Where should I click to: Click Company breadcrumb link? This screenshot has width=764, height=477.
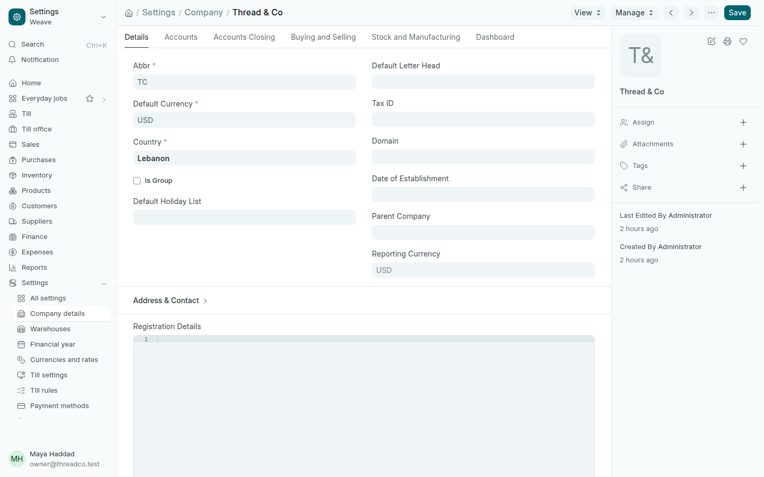point(204,13)
